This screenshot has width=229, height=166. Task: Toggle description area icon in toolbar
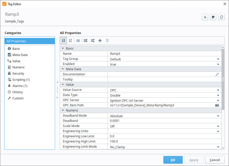pyautogui.click(x=78, y=41)
